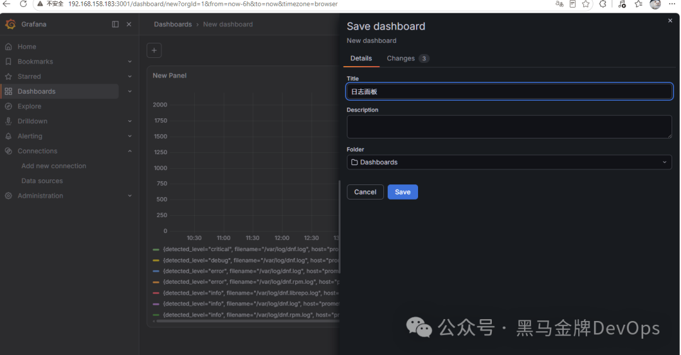Click the browser back arrow
This screenshot has height=355, width=681.
(6, 4)
